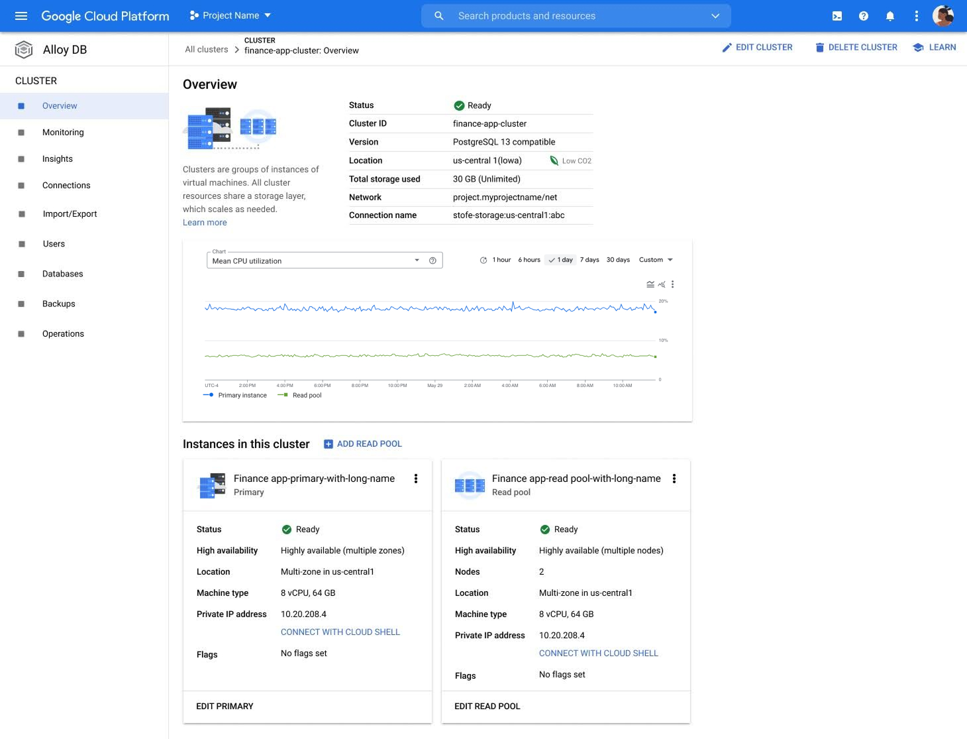Toggle chart legend view icon

(x=650, y=284)
